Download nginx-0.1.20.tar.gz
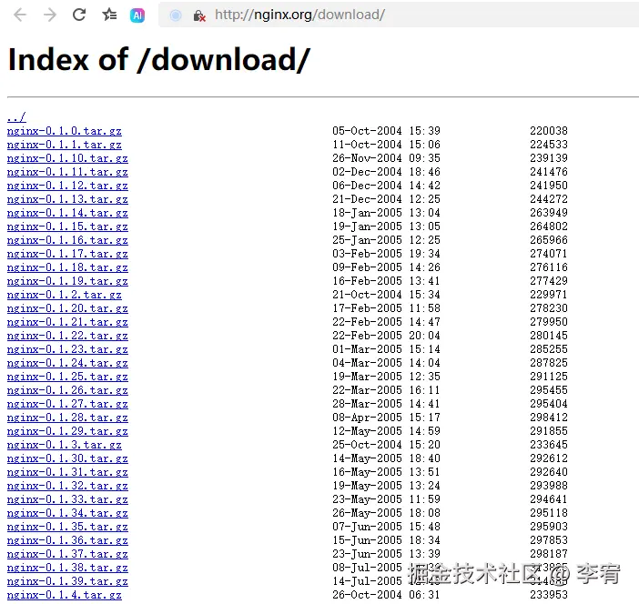 [x=67, y=308]
